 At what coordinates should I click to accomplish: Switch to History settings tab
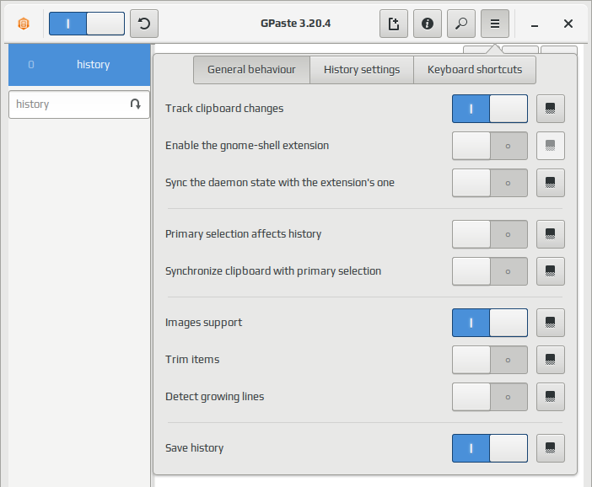tap(362, 70)
